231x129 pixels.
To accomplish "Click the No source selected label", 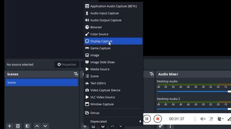I will pos(20,64).
